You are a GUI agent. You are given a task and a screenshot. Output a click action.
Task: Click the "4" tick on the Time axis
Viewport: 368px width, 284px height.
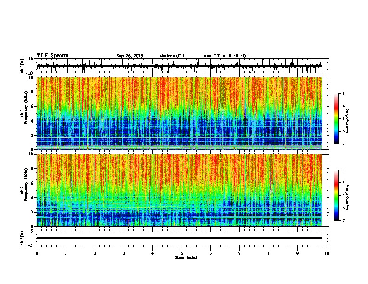tap(153, 253)
